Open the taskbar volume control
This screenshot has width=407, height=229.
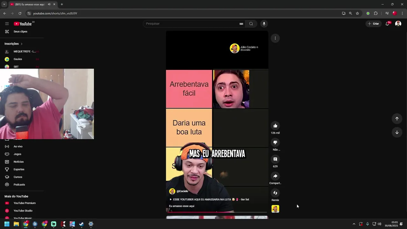[x=379, y=224]
